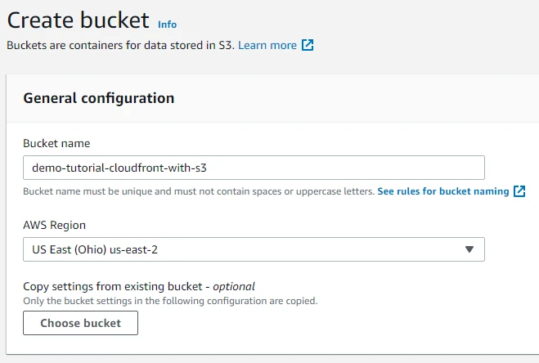Click the Create bucket page heading
The width and height of the screenshot is (539, 363).
(x=78, y=20)
